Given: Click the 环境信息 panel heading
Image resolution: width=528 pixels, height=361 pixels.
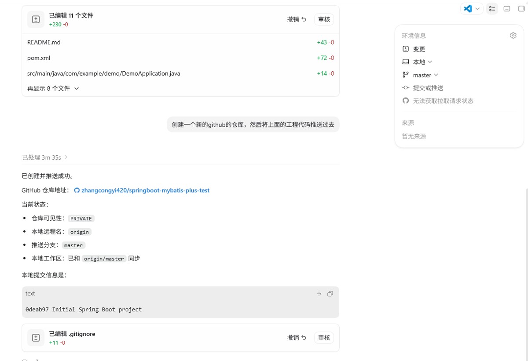Looking at the screenshot, I should click(414, 36).
